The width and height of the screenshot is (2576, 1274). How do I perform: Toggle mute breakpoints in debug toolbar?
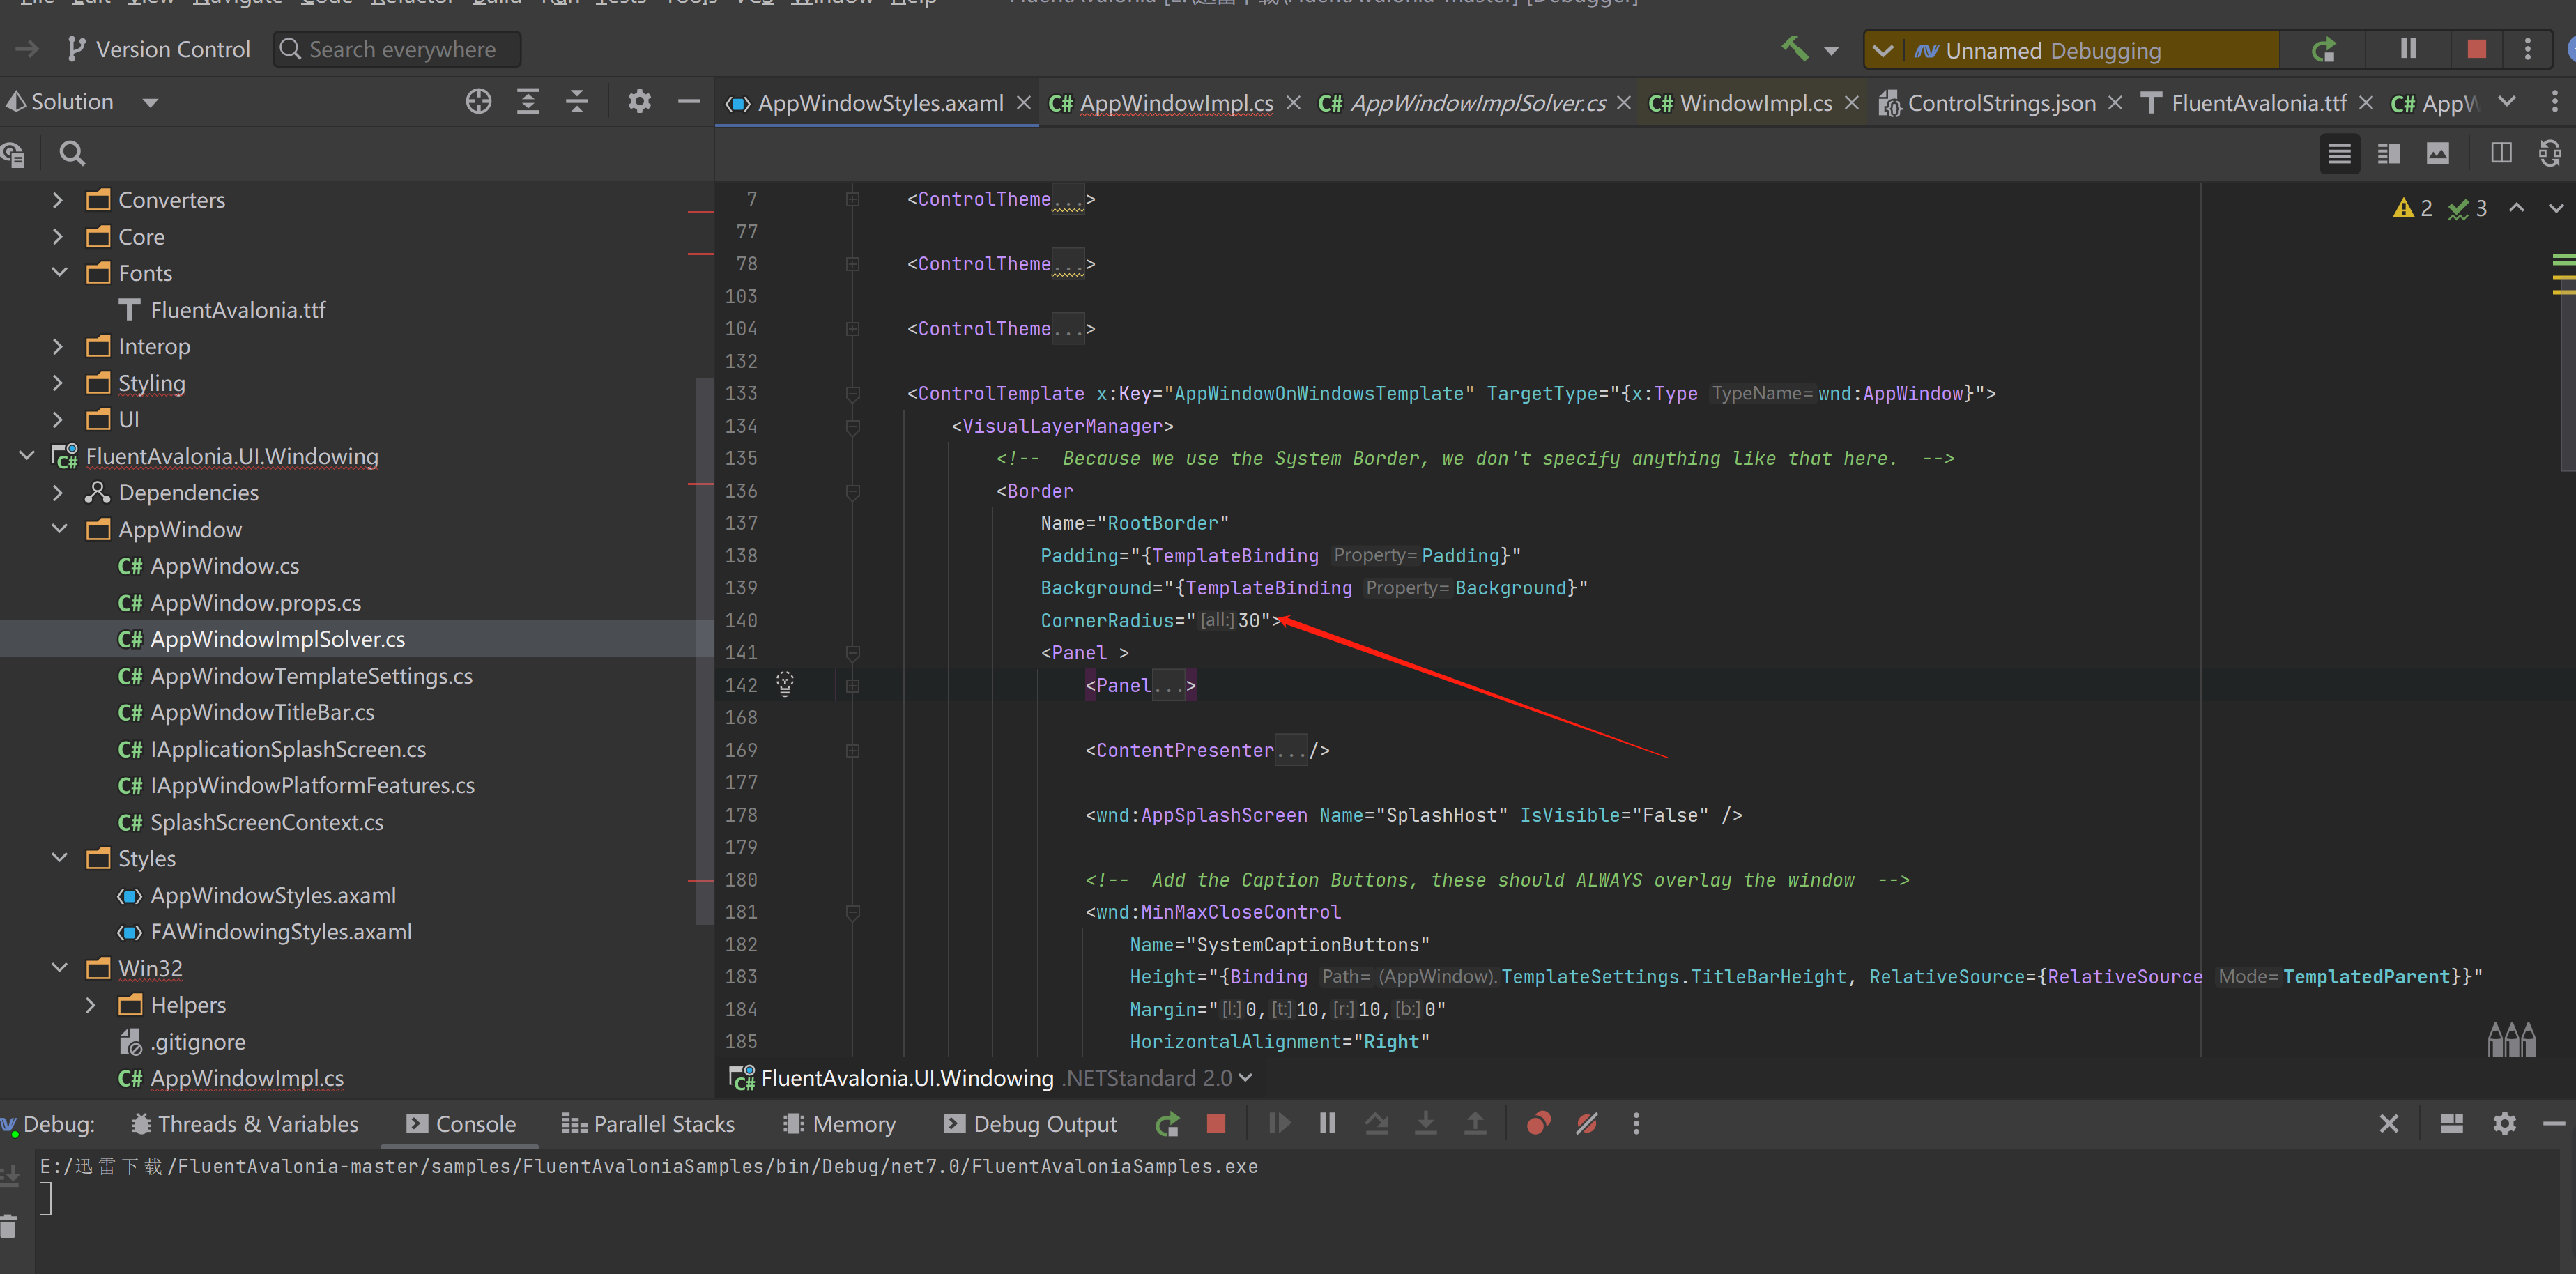coord(1587,1124)
